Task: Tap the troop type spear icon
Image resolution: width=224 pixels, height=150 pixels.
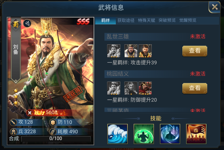Action: pyautogui.click(x=27, y=23)
